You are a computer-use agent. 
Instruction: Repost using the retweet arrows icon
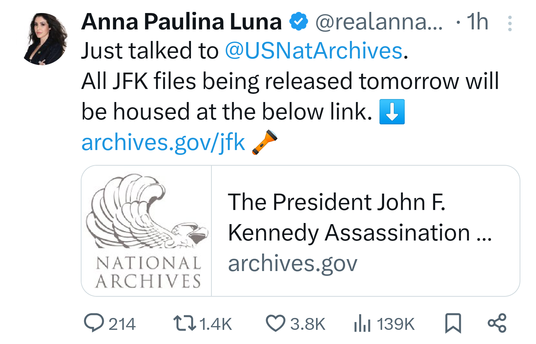[185, 323]
